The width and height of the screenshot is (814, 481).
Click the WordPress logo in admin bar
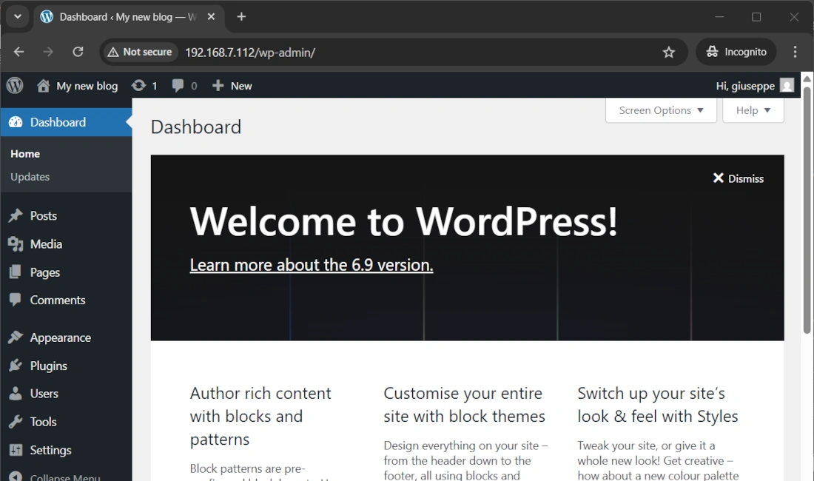click(14, 85)
